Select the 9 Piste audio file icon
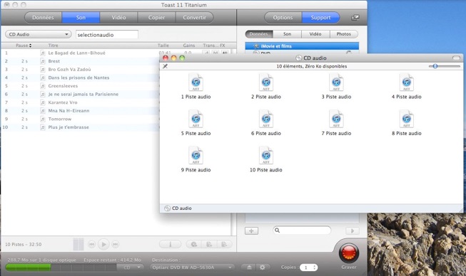The width and height of the screenshot is (466, 276). tap(196, 156)
